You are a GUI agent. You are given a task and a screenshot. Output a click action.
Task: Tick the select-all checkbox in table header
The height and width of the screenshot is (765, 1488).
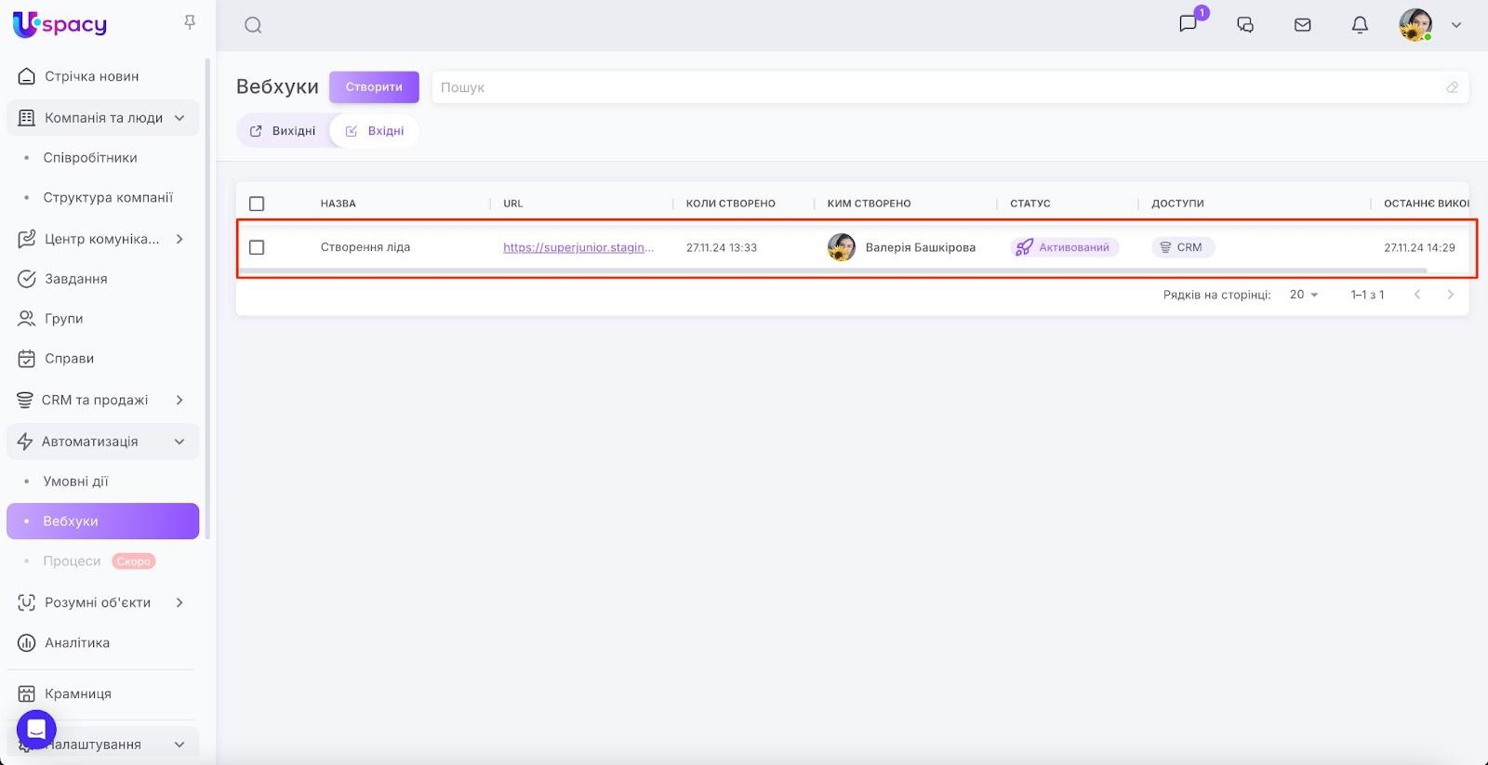coord(257,204)
